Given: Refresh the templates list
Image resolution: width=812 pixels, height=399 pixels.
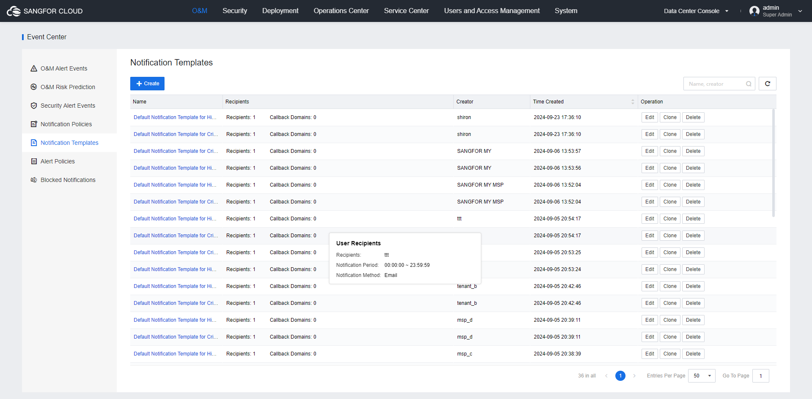Looking at the screenshot, I should point(768,84).
